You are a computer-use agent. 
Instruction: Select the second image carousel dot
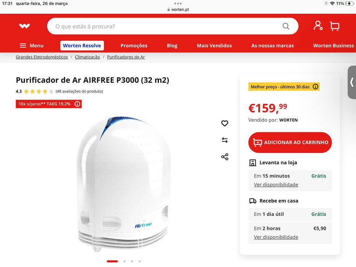pyautogui.click(x=124, y=261)
